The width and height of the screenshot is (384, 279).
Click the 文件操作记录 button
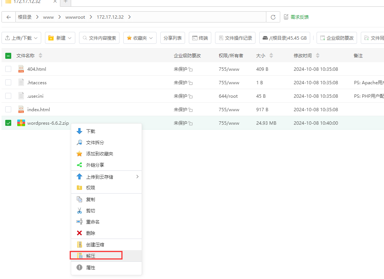point(235,38)
